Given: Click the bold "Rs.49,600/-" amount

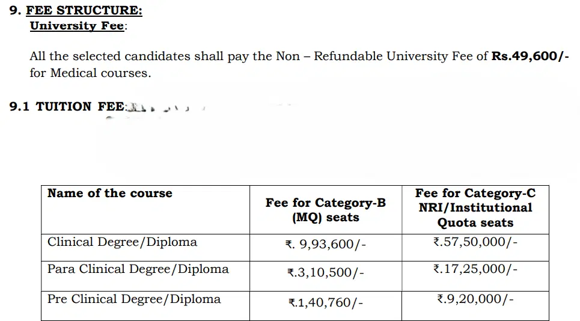Looking at the screenshot, I should point(530,57).
